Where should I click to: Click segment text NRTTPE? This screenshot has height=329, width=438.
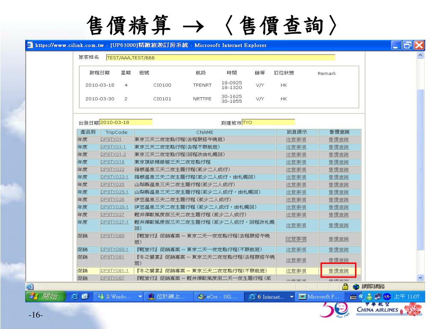coord(202,99)
